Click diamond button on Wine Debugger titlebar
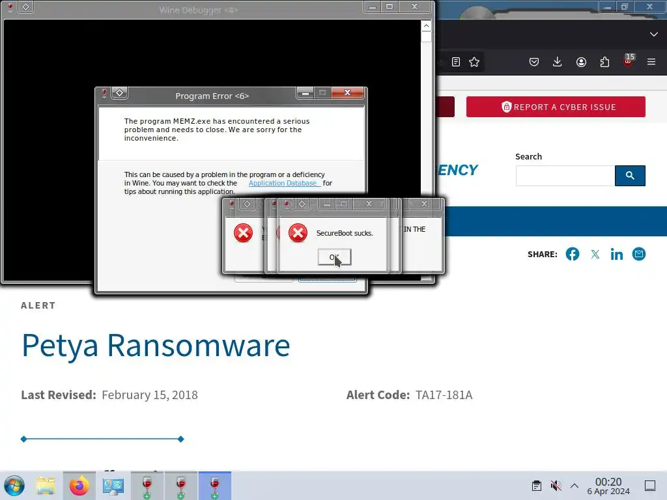 26,7
